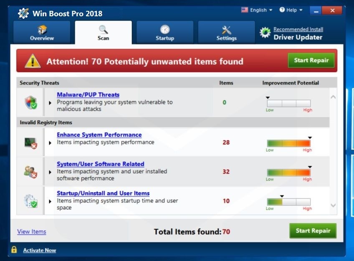Expand the Startup/Uninstall and User Items row
Screen dimensions: 354x261
pyautogui.click(x=50, y=201)
